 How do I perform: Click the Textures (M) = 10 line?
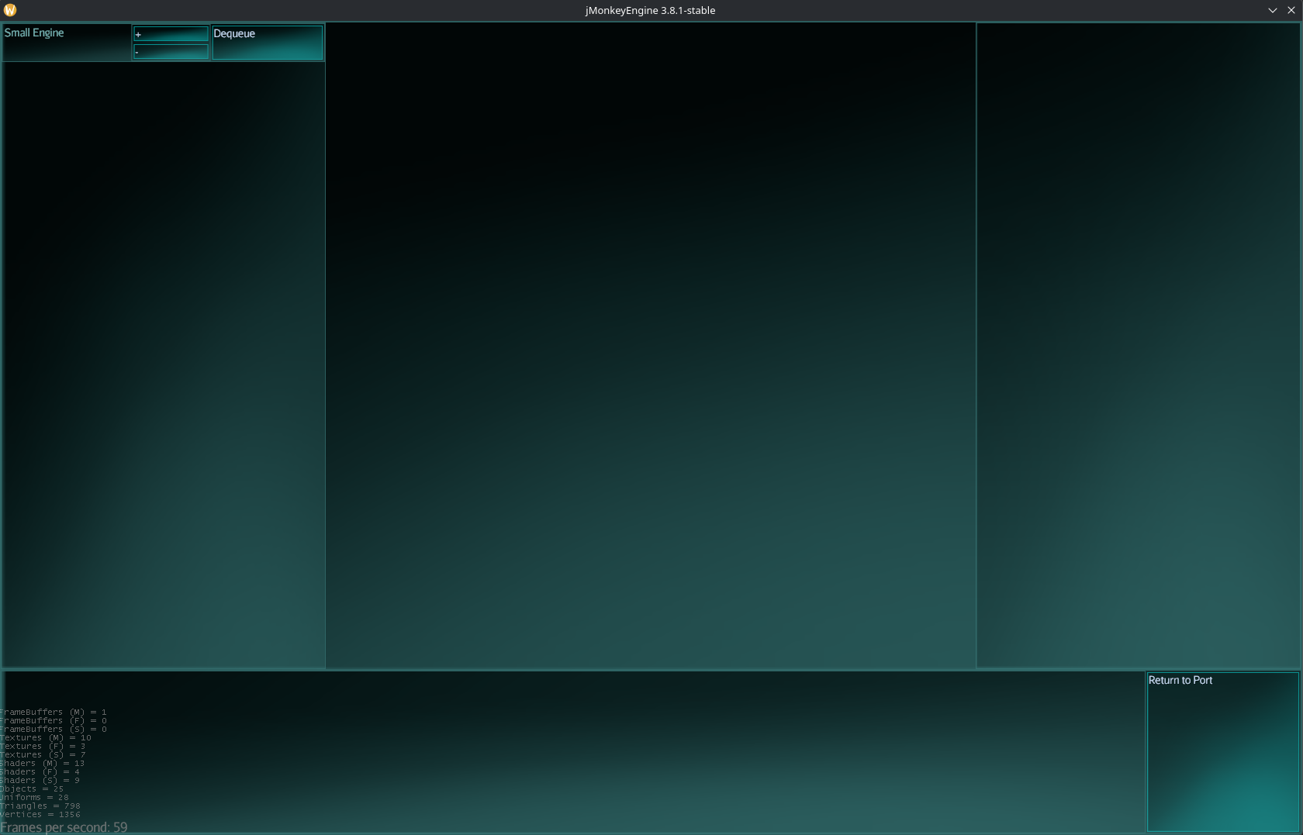46,738
